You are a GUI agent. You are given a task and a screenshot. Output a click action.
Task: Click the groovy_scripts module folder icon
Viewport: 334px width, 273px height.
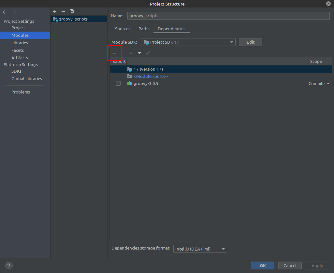tap(55, 19)
